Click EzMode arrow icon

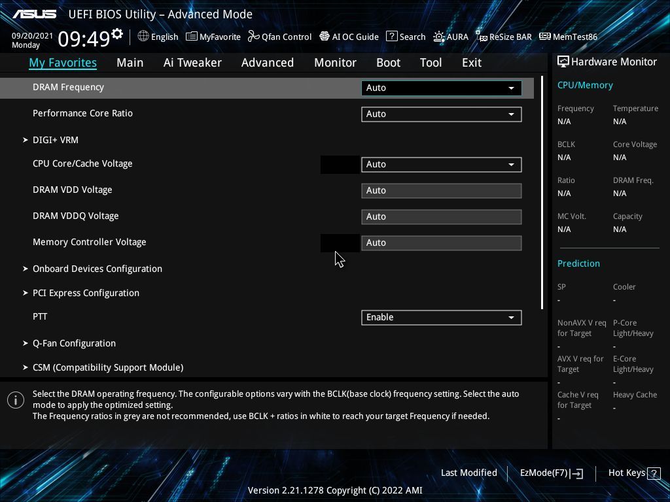577,473
